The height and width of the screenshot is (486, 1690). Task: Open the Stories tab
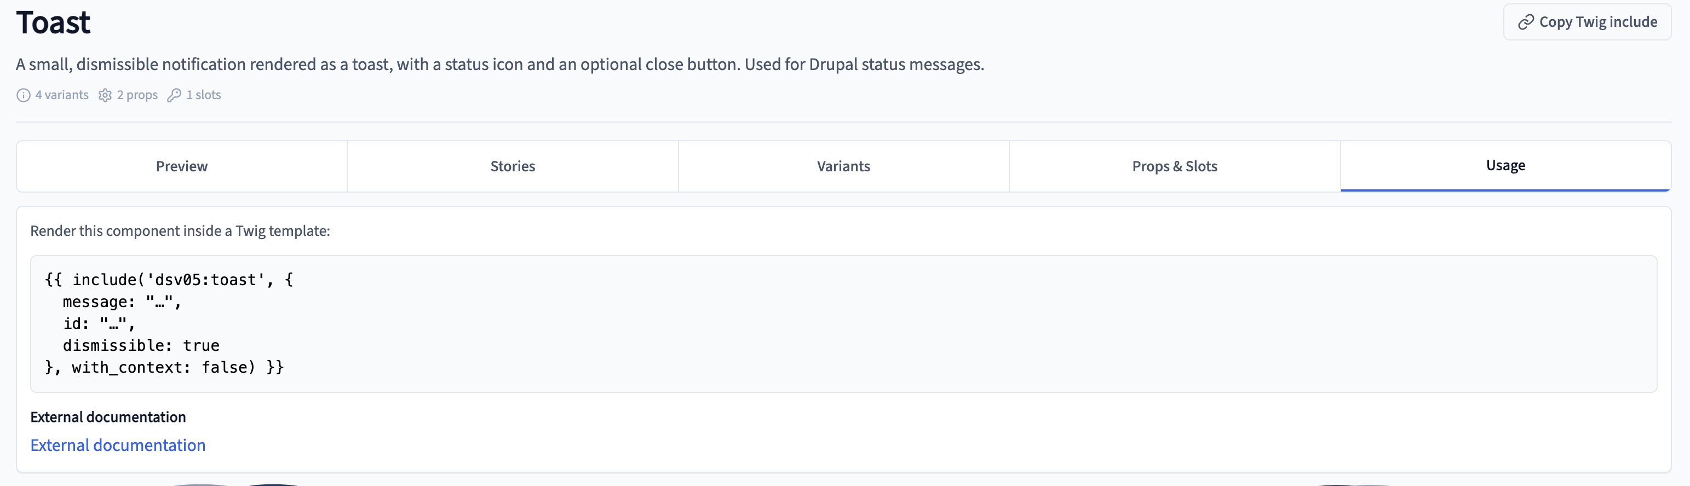coord(513,166)
